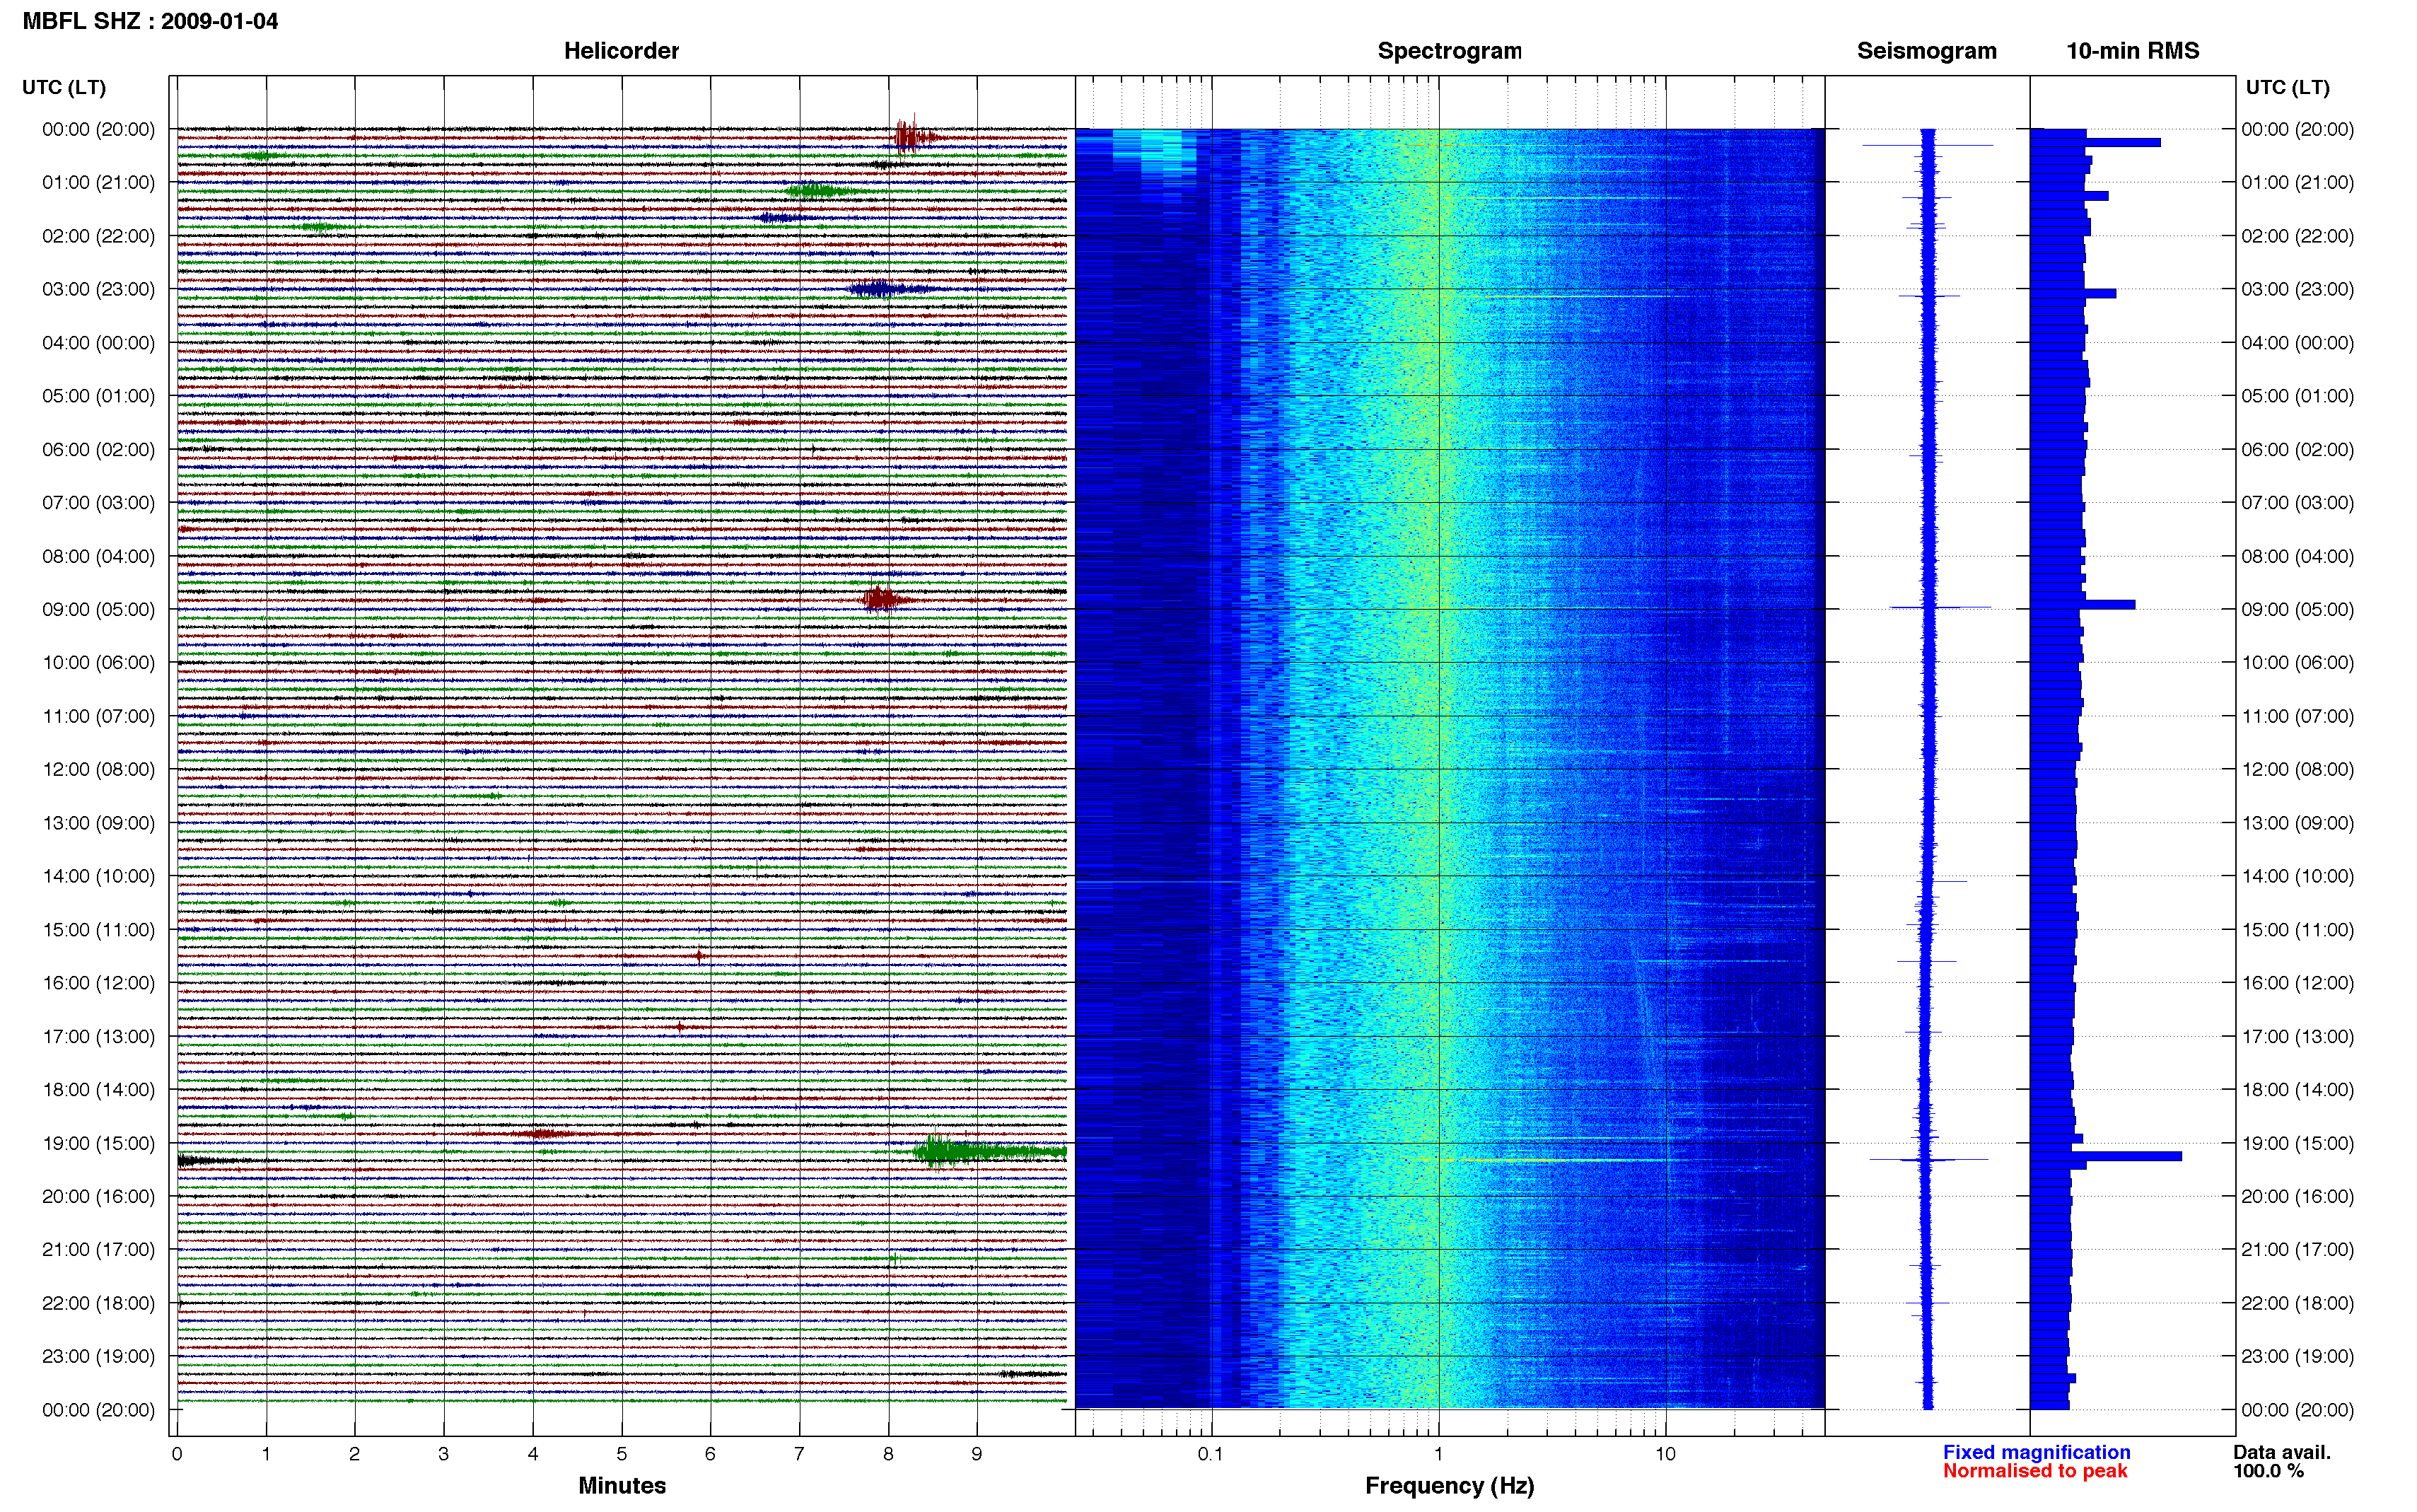Screen dimensions: 2417x1512
Task: Click the 23:00 (19:00) label beside the RMS panel
Action: click(2297, 1356)
